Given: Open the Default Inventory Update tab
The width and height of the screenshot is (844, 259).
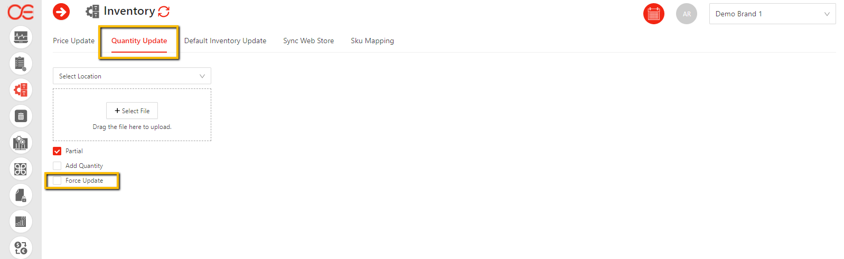Looking at the screenshot, I should click(x=225, y=41).
